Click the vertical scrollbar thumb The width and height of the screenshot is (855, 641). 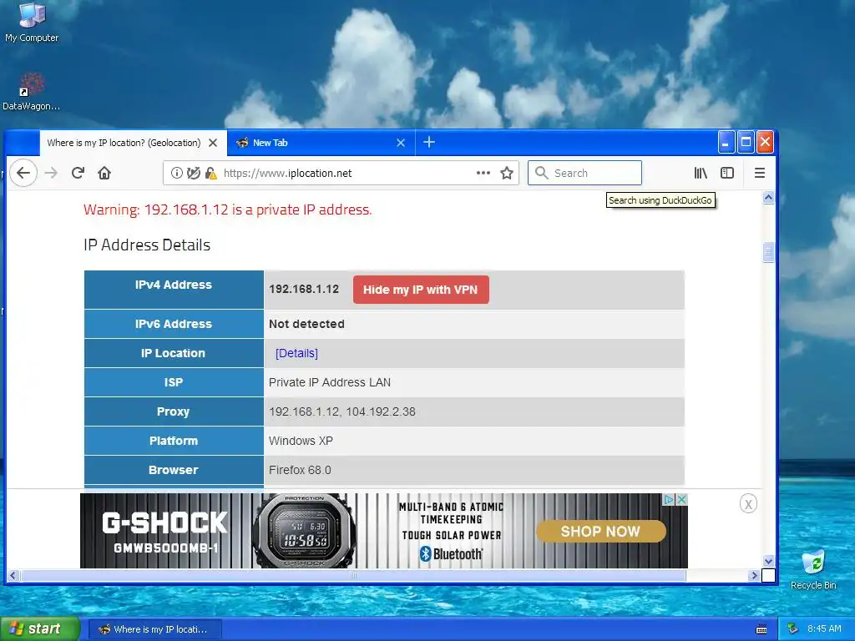click(x=768, y=252)
